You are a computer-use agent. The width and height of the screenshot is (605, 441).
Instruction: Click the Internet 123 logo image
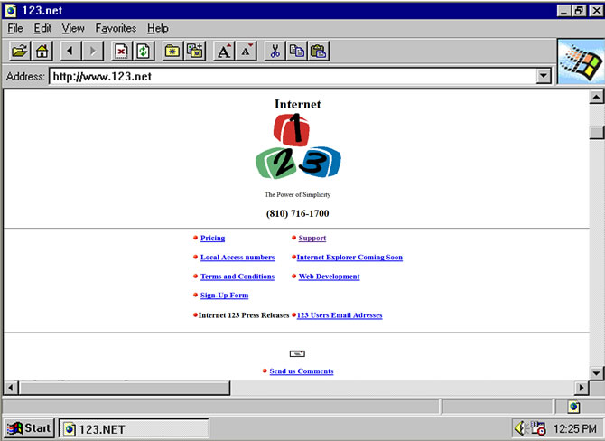point(298,146)
